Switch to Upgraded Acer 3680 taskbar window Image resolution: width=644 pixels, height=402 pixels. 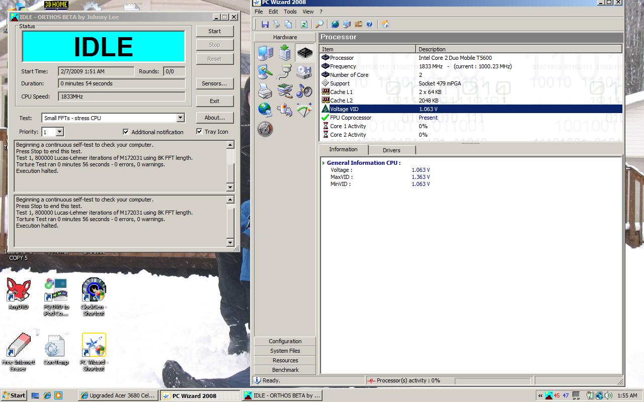click(x=119, y=395)
